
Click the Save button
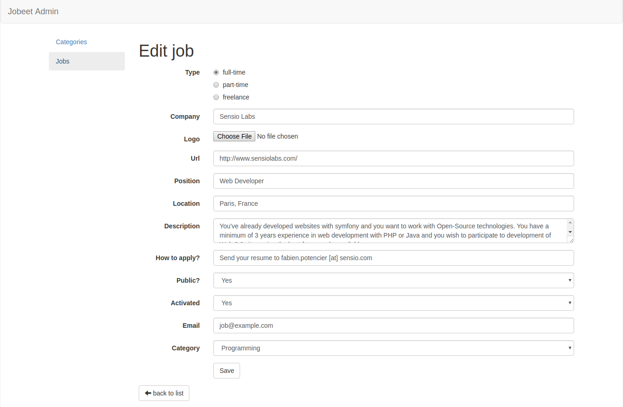tap(227, 371)
